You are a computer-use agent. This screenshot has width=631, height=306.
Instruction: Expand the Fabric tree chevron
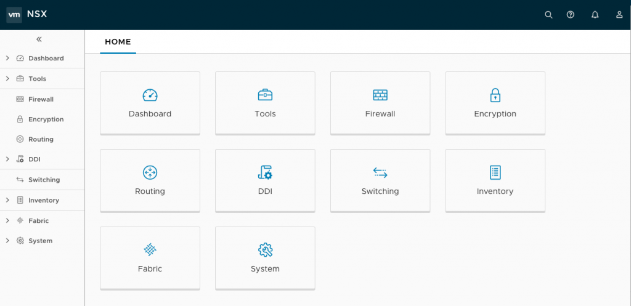(7, 221)
